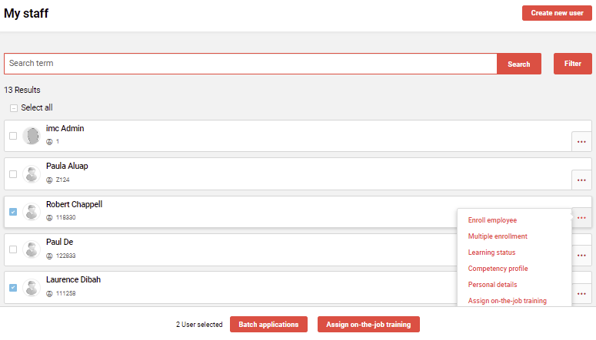The height and width of the screenshot is (340, 596).
Task: Click the ID icon next to Z124
Action: [50, 180]
